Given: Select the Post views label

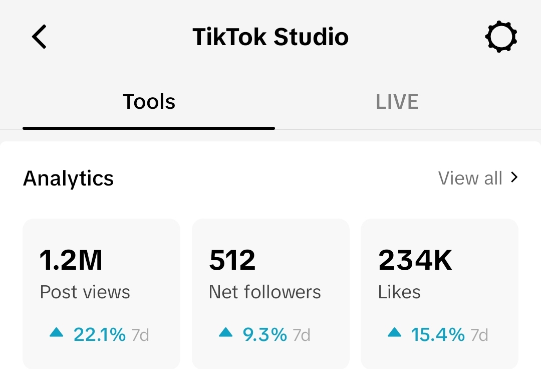Looking at the screenshot, I should 85,292.
